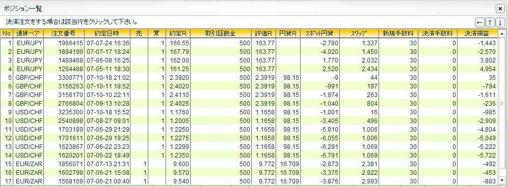Click swap value 804
Screen dimensions: 508x187
click(x=372, y=104)
